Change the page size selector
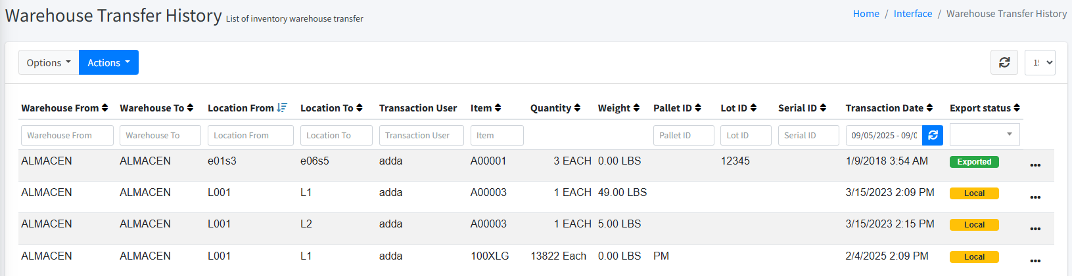This screenshot has height=276, width=1072. (x=1040, y=62)
